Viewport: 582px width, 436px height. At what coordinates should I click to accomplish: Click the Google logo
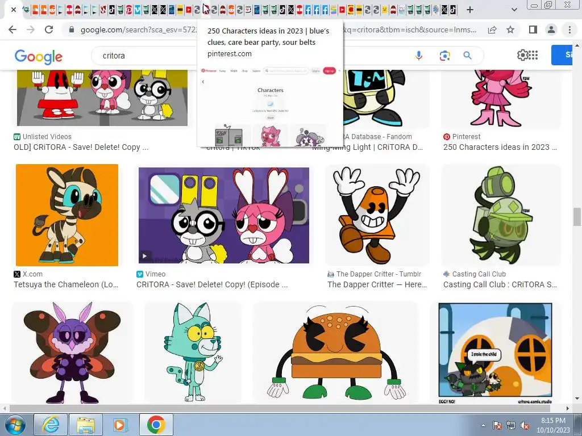(39, 56)
